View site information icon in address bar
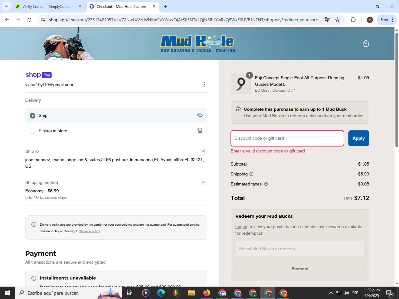Screen dimensions: 399x299 pyautogui.click(x=43, y=20)
